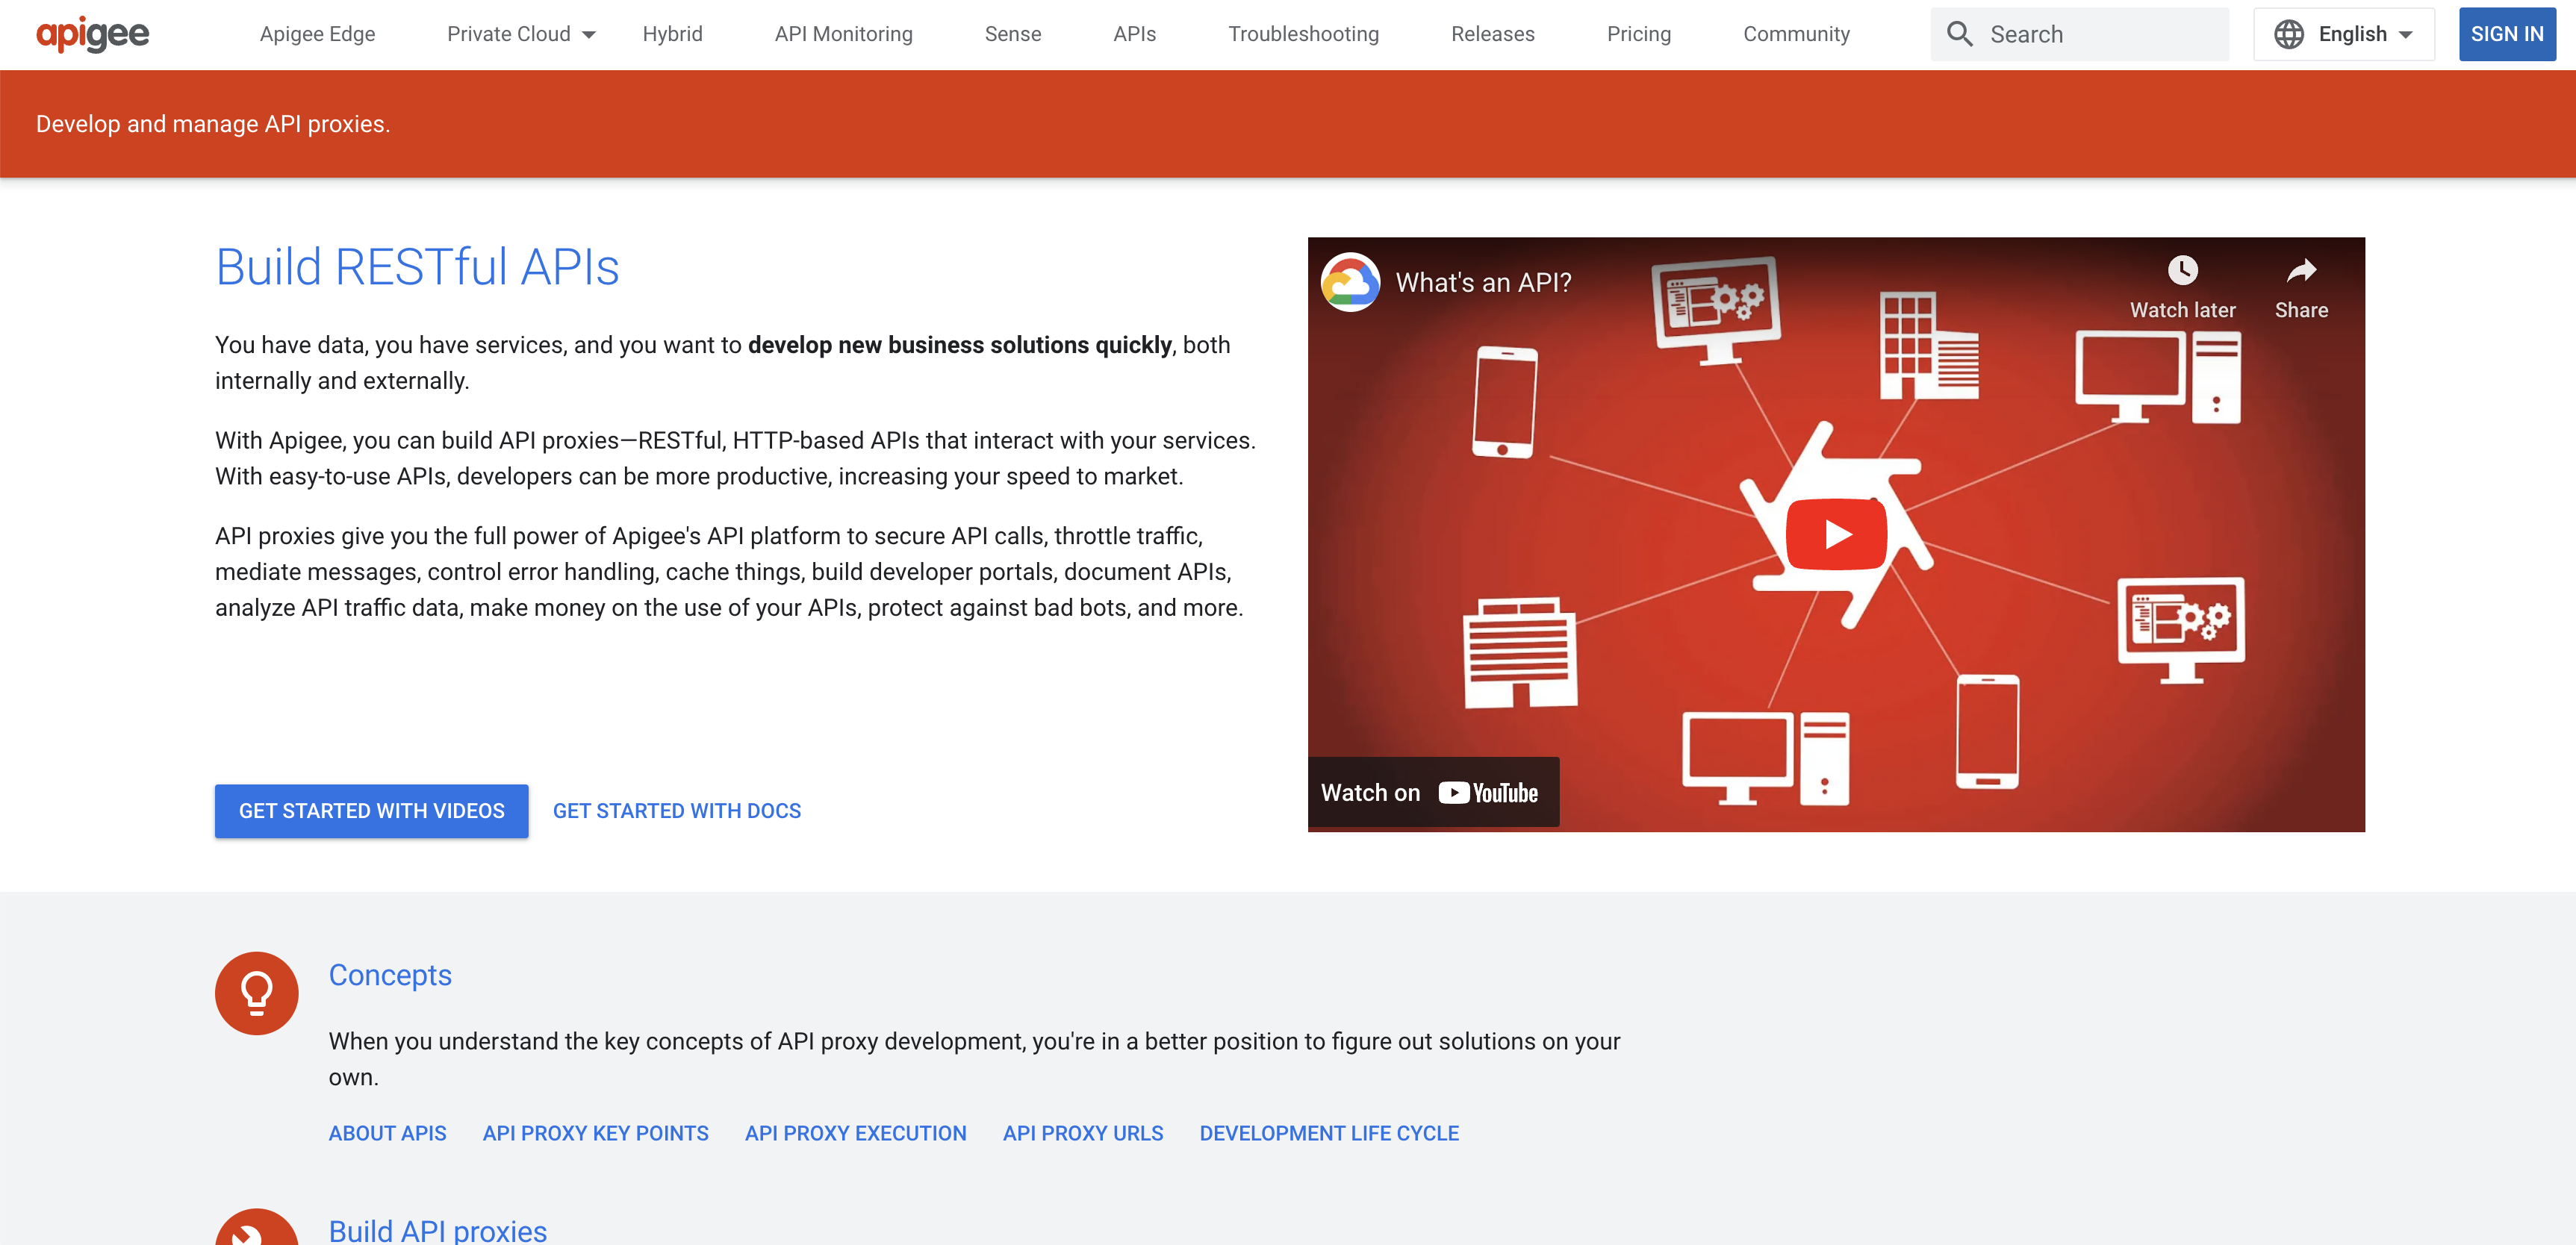Click the Watch later clock icon
Screen dimensions: 2576x1245
point(2182,270)
